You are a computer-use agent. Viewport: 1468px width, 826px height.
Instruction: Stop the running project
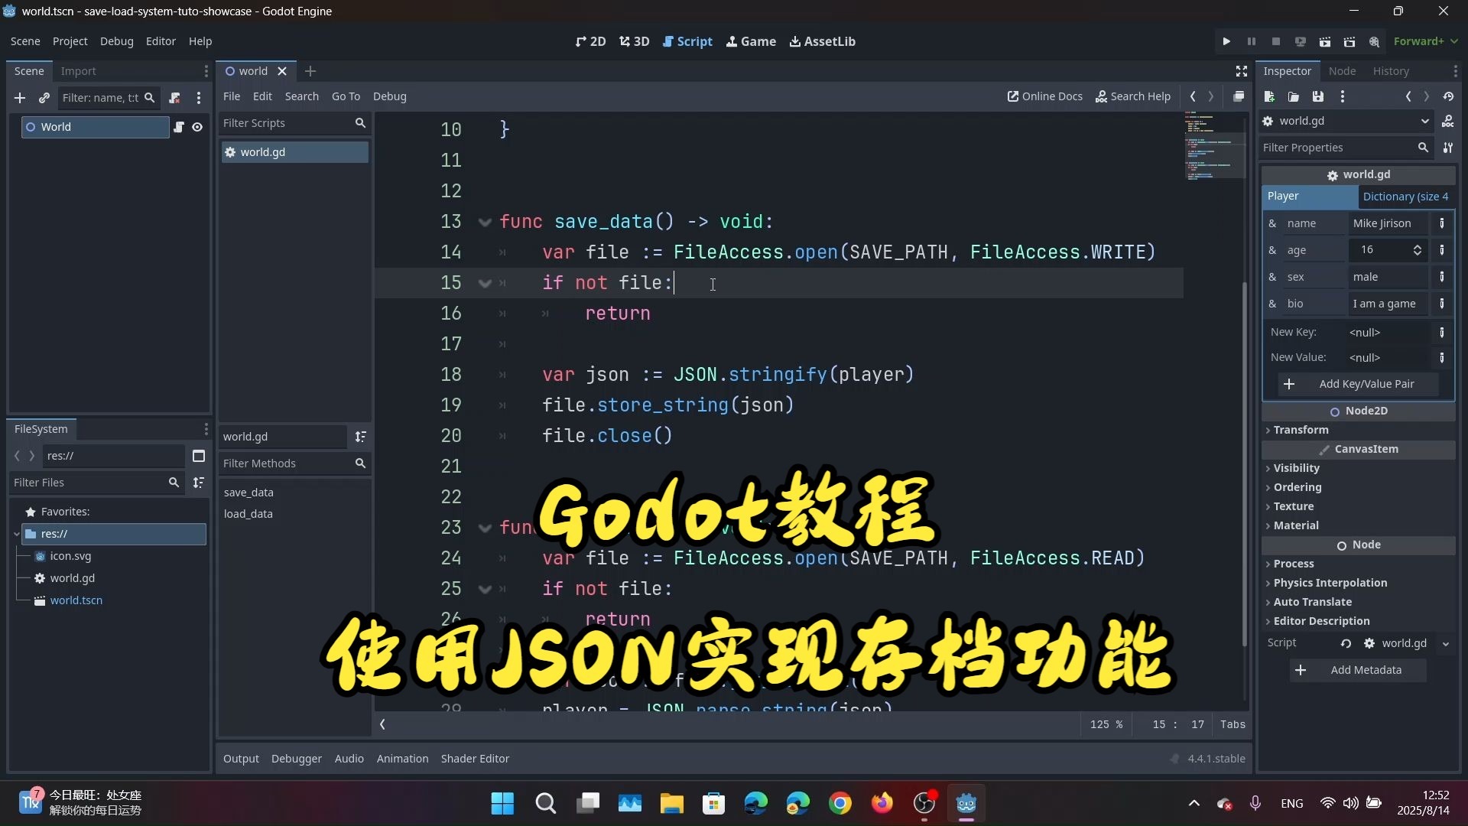click(x=1276, y=41)
